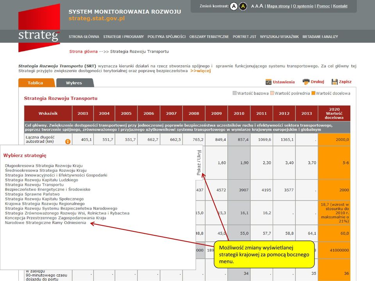Click the Wskaźnik column header
The image size is (375, 281).
point(48,113)
